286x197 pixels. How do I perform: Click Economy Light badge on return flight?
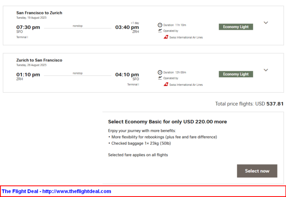(236, 74)
